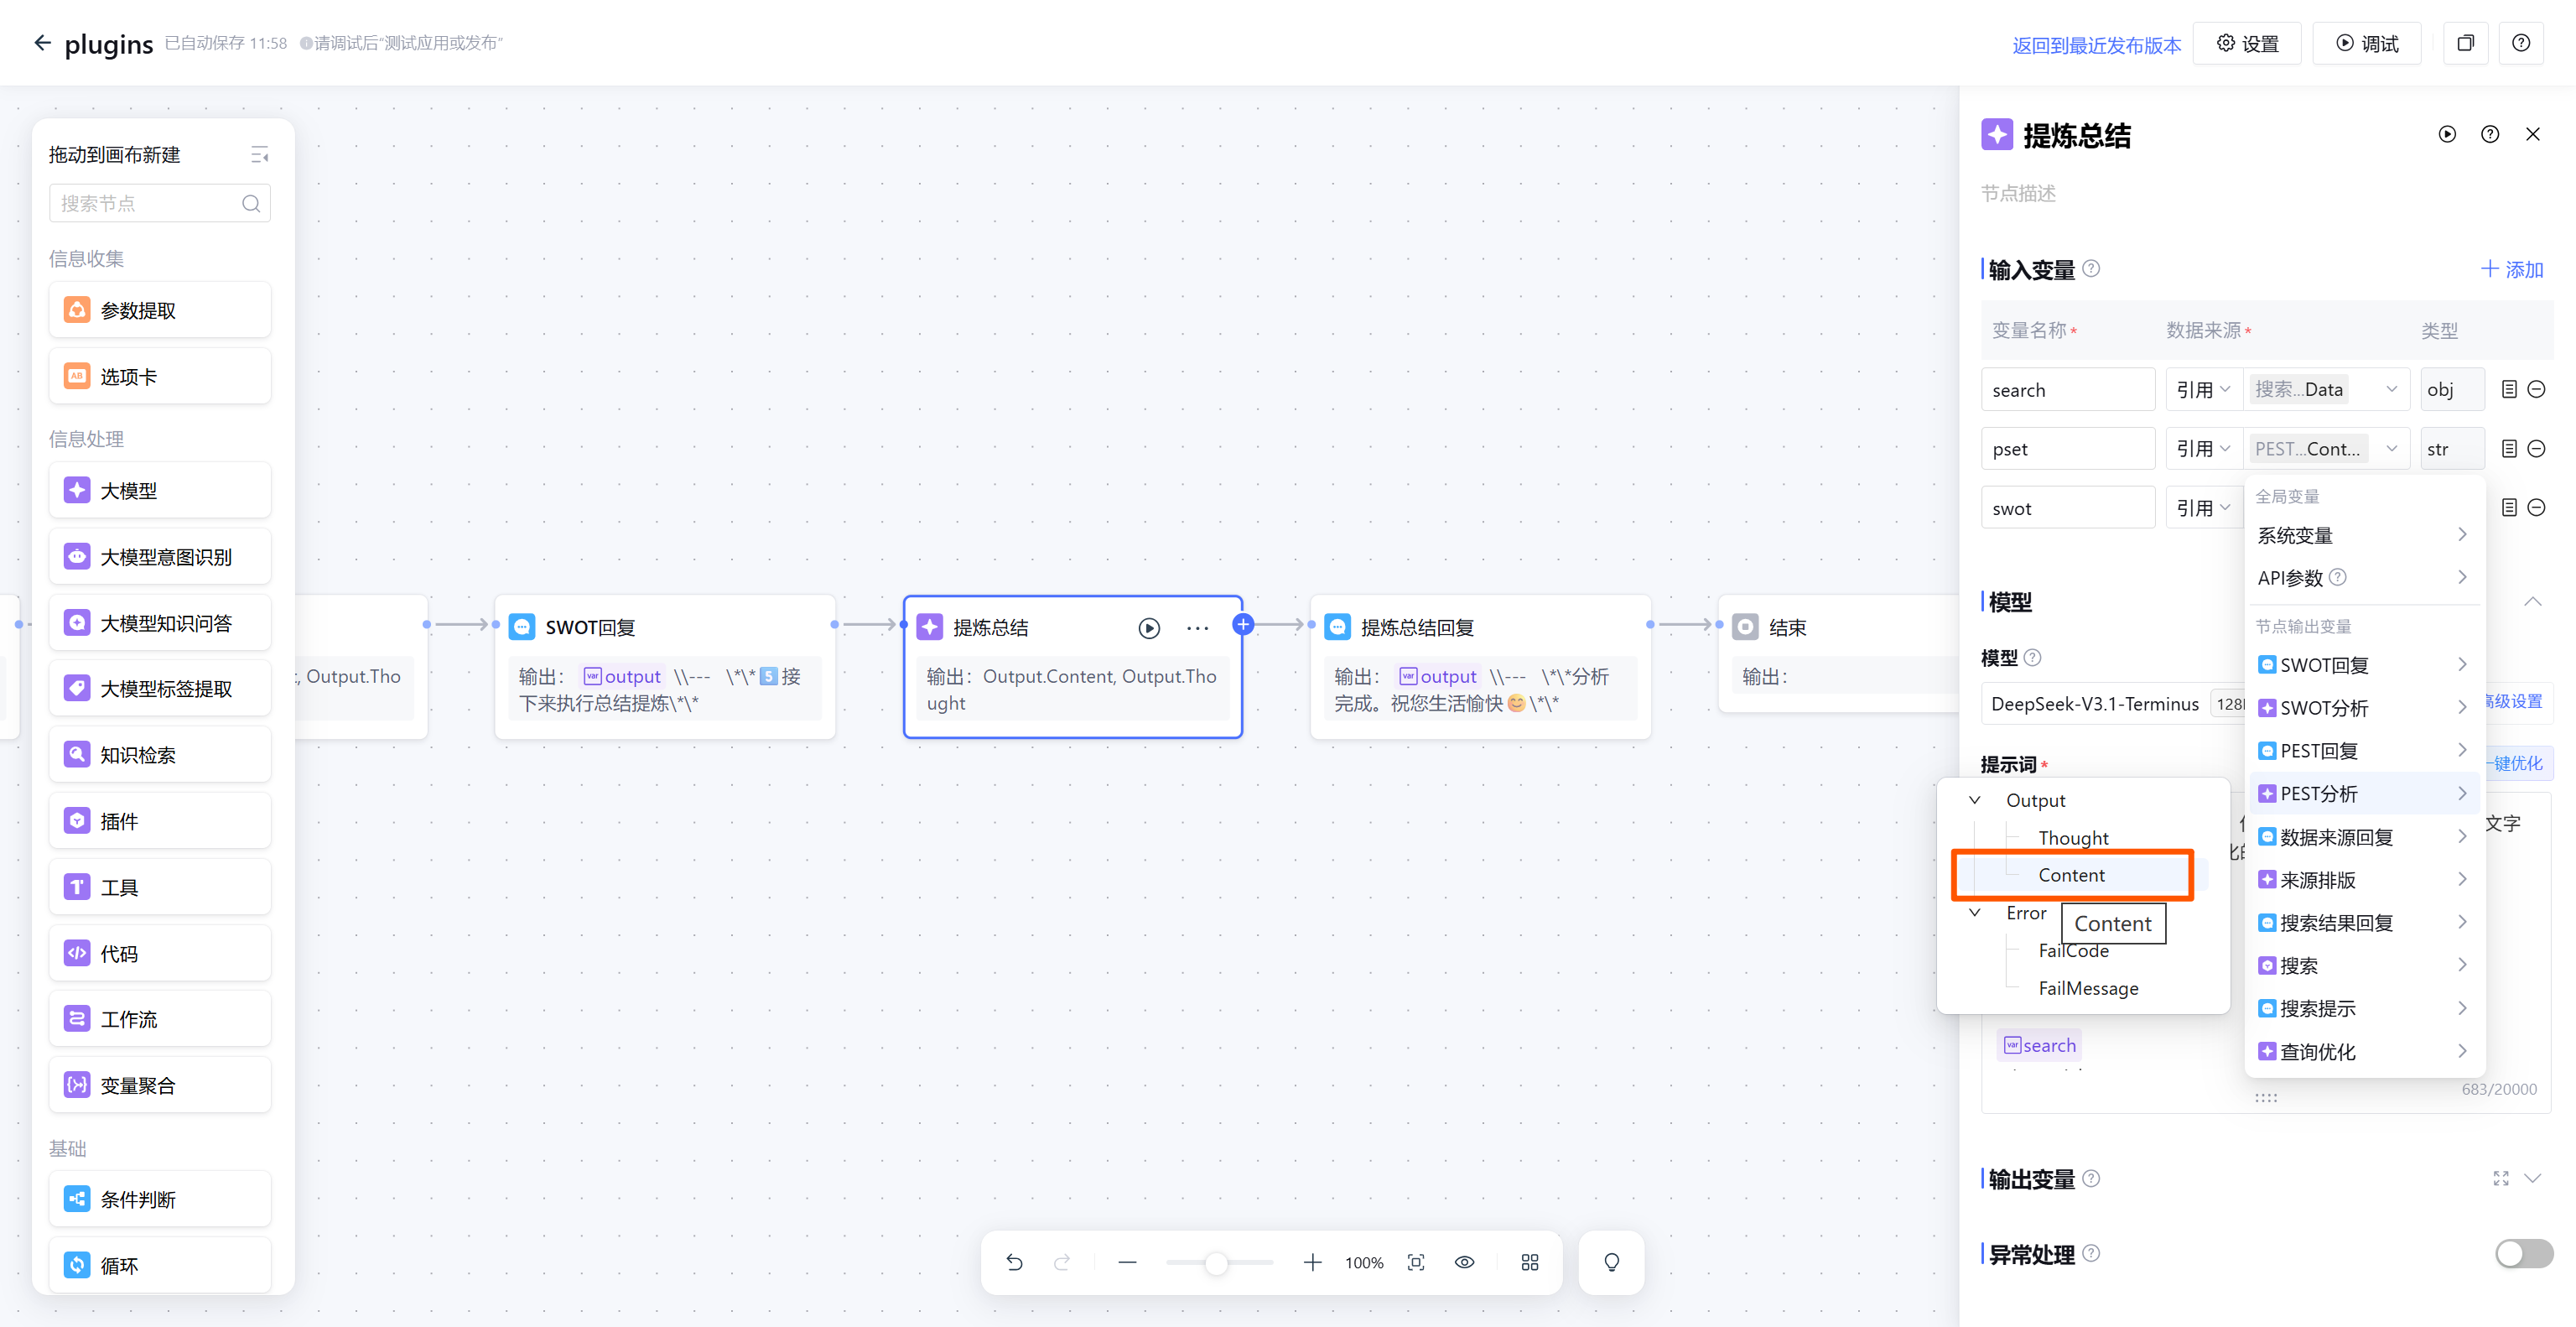Viewport: 2576px width, 1327px height.
Task: Open the data source dropdown for search variable
Action: click(2327, 389)
